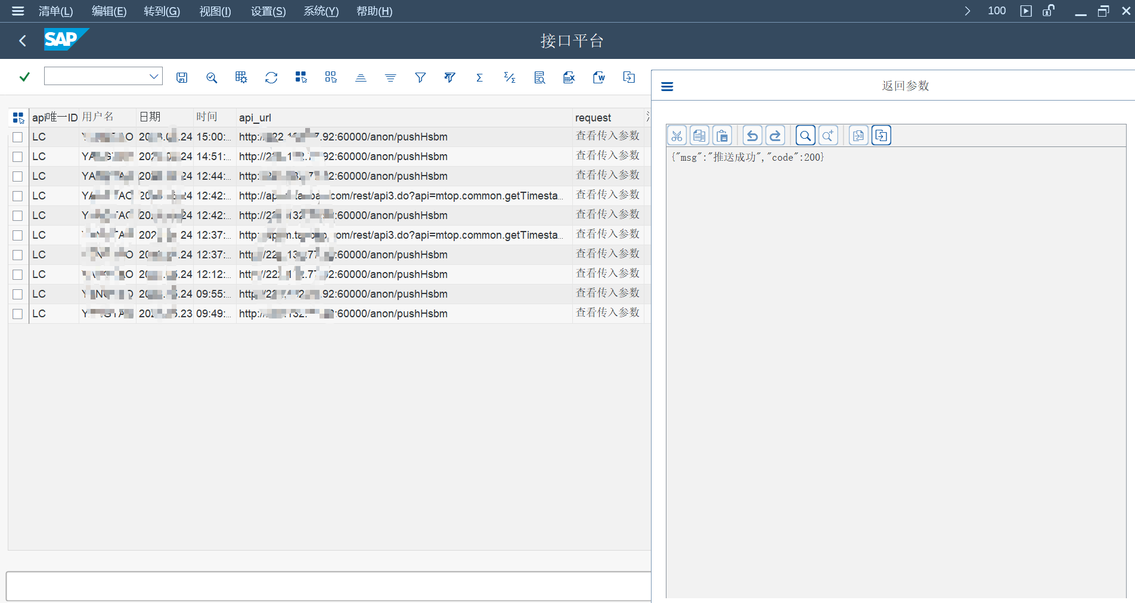The image size is (1135, 603).
Task: Click the subtotals icon
Action: coord(510,77)
